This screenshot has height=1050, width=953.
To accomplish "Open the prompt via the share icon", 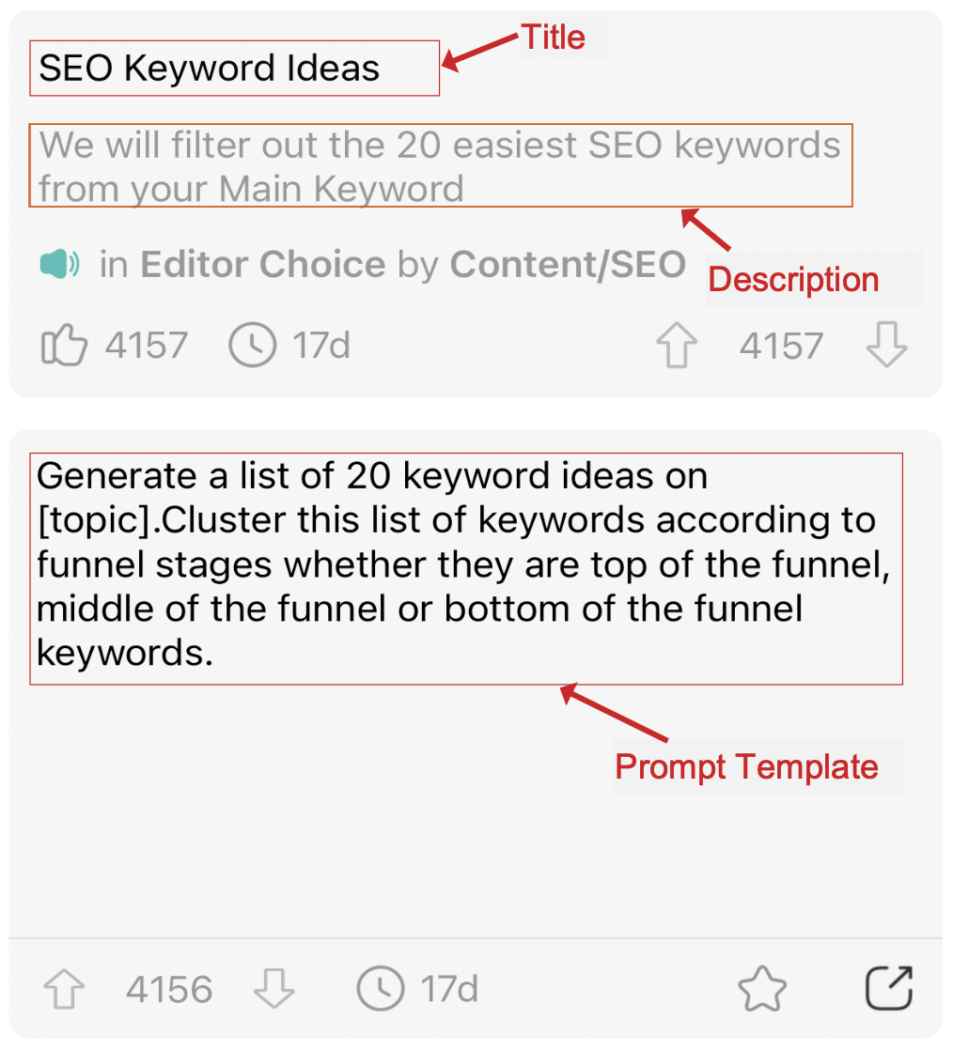I will pyautogui.click(x=888, y=988).
